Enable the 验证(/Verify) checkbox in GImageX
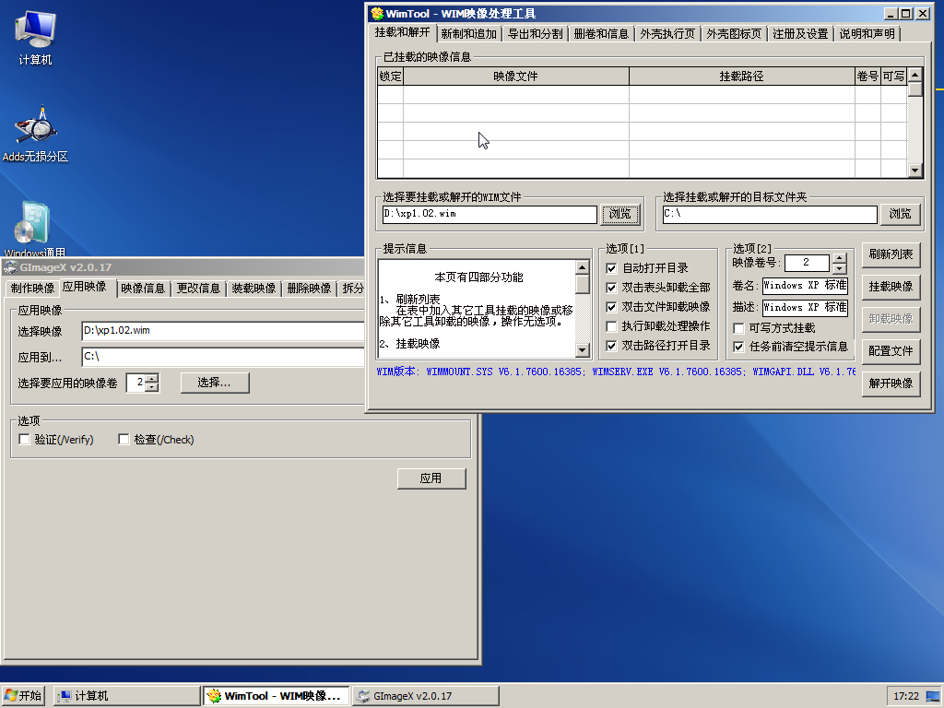944x708 pixels. point(24,440)
